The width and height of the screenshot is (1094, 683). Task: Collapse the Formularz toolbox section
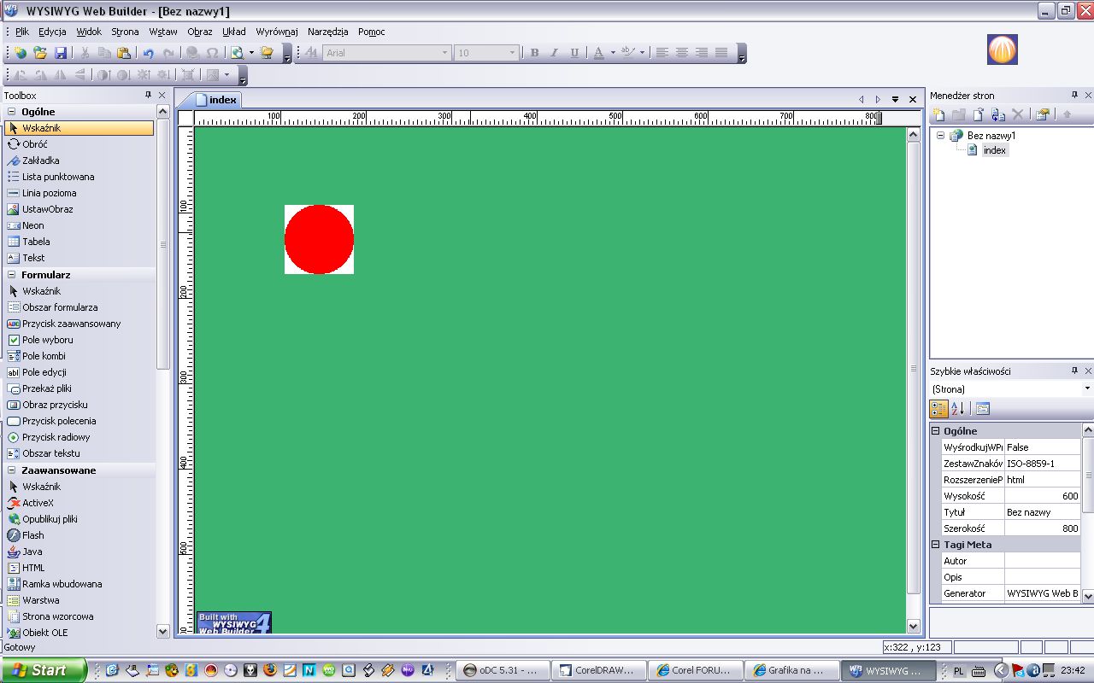(x=12, y=275)
